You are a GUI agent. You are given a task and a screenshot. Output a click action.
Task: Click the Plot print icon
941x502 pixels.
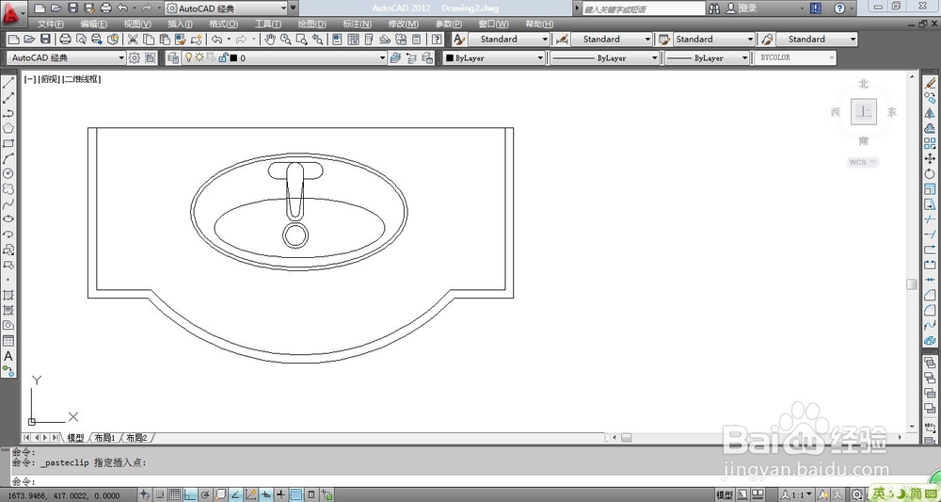point(66,40)
